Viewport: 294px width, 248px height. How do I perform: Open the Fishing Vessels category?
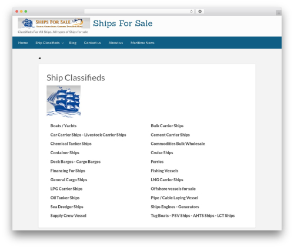165,171
